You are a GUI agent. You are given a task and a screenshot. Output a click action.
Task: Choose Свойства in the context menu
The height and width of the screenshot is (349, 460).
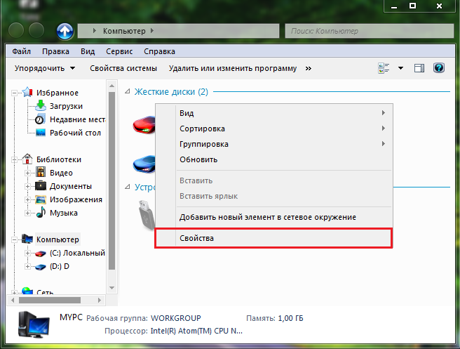(273, 238)
